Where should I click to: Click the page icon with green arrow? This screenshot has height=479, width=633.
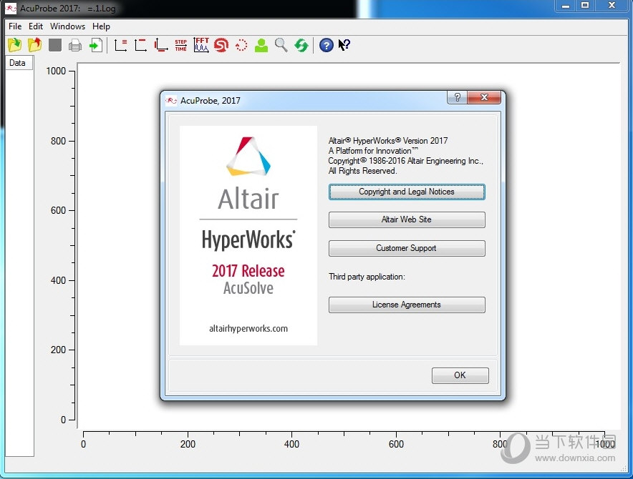[96, 45]
